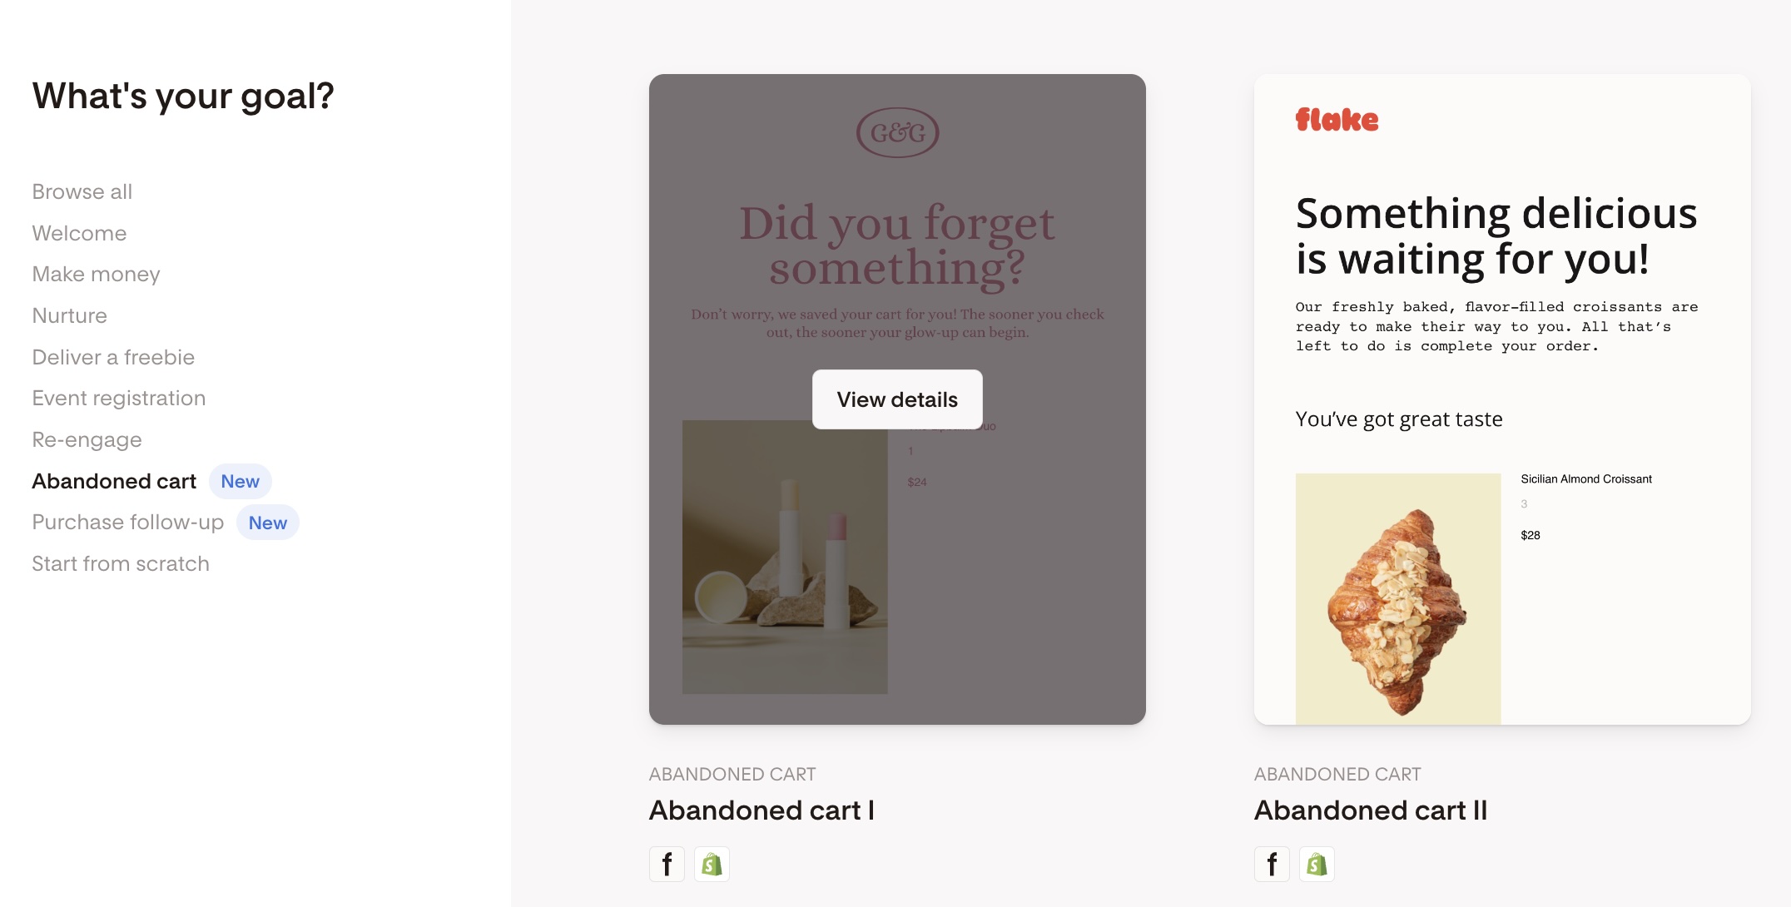1791x907 pixels.
Task: Choose Start from scratch option
Action: (x=121, y=563)
